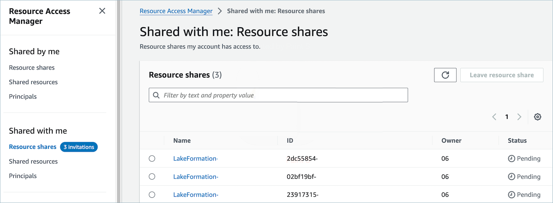The width and height of the screenshot is (553, 203).
Task: Select the radio button for share 02bf19bf
Action: click(x=152, y=177)
